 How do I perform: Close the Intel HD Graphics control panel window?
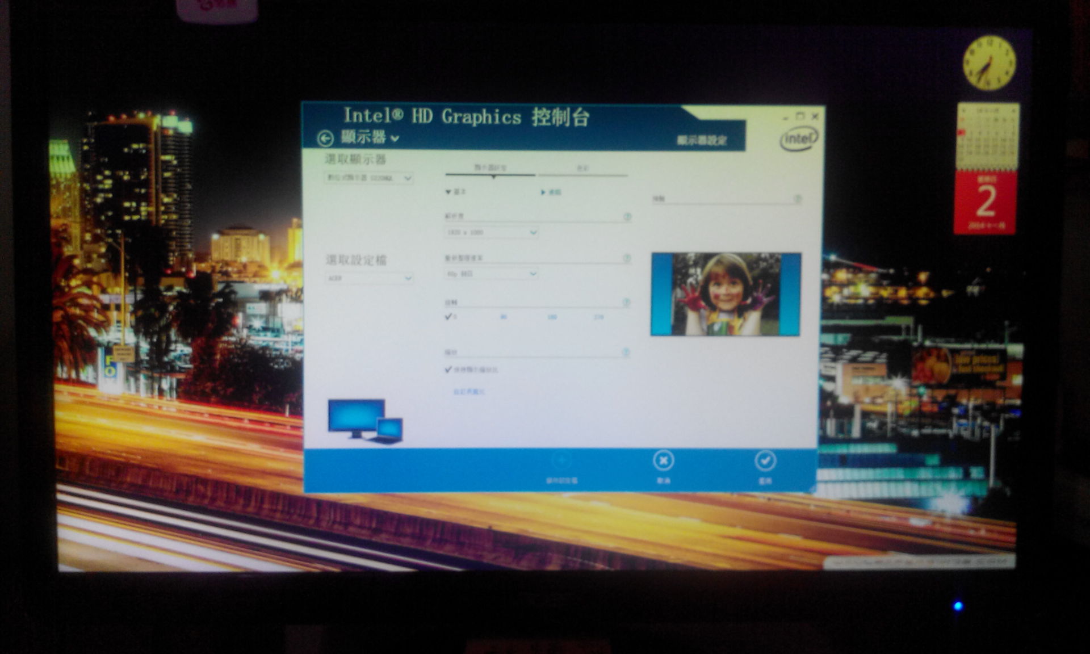815,116
